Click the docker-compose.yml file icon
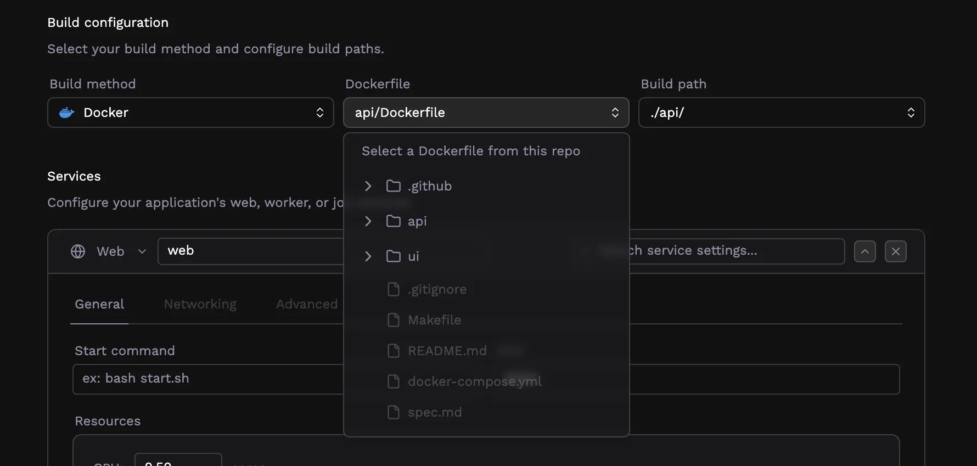The height and width of the screenshot is (466, 977). click(394, 381)
